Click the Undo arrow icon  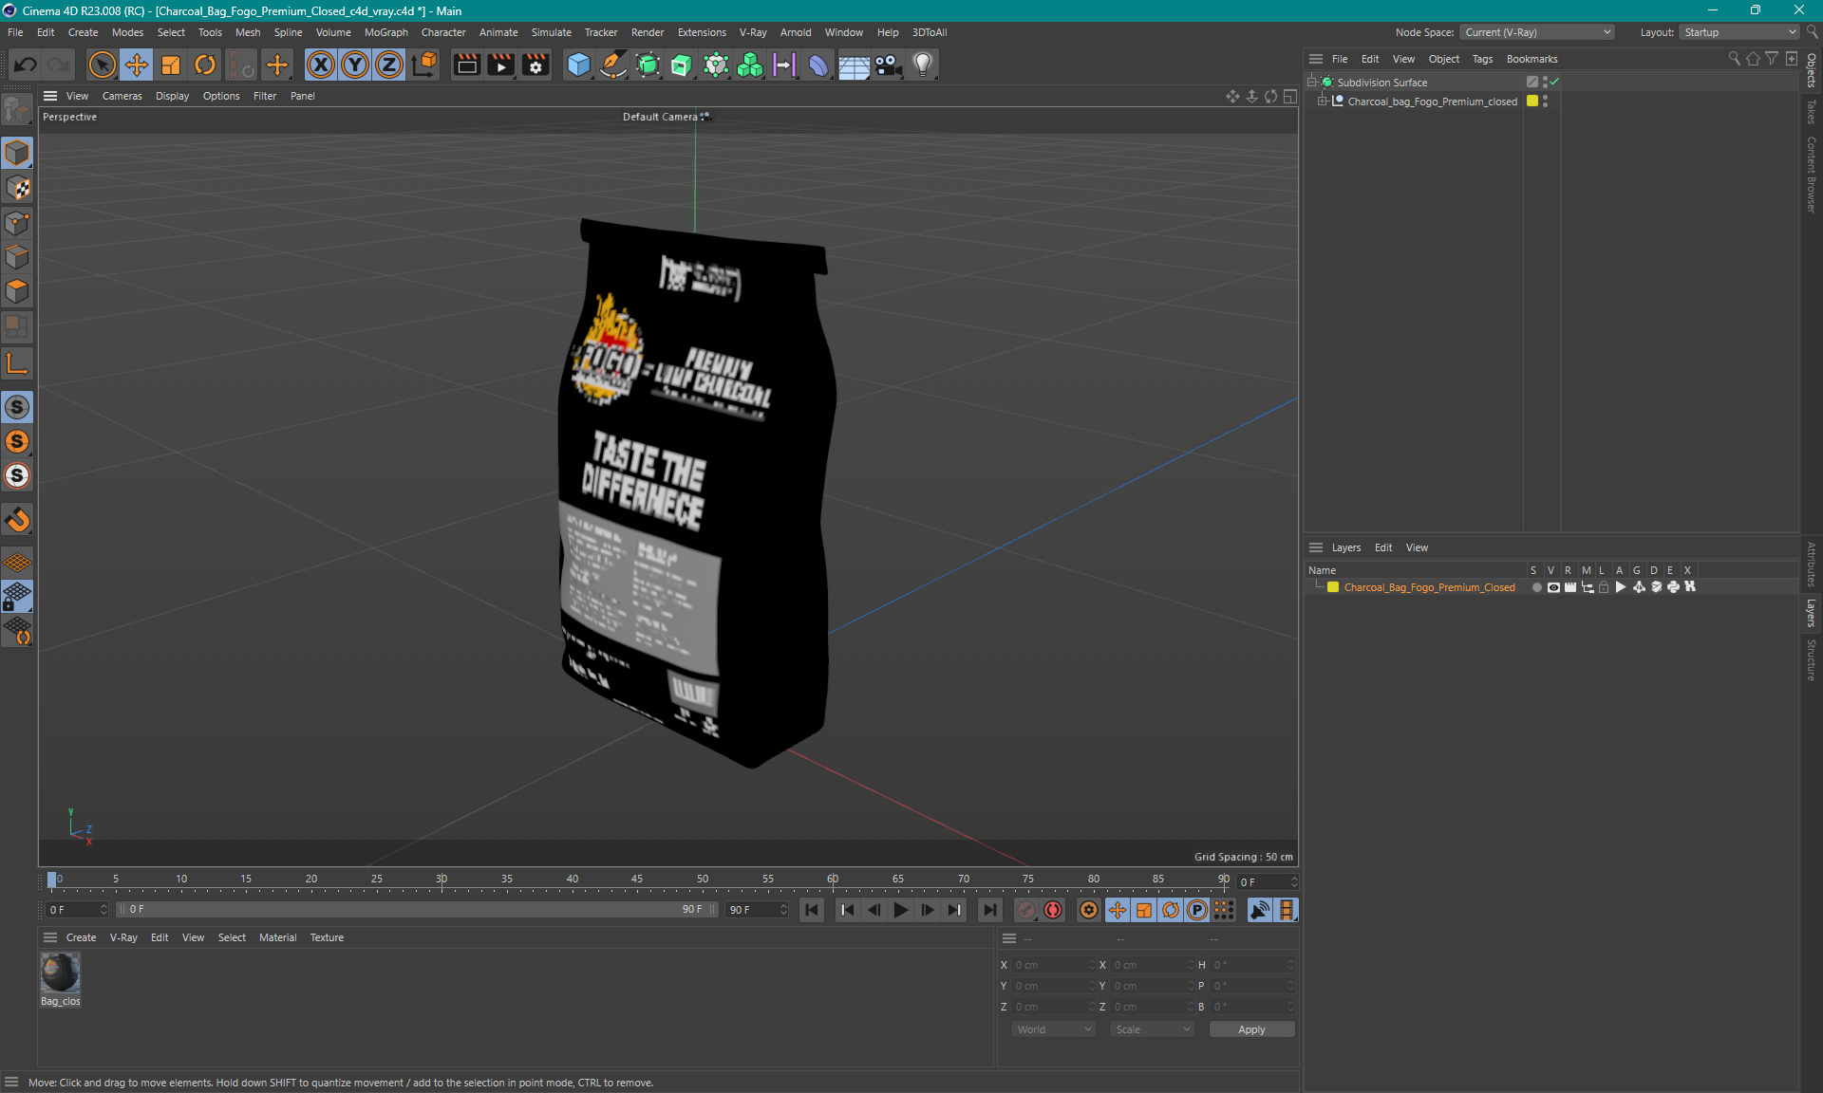point(26,65)
